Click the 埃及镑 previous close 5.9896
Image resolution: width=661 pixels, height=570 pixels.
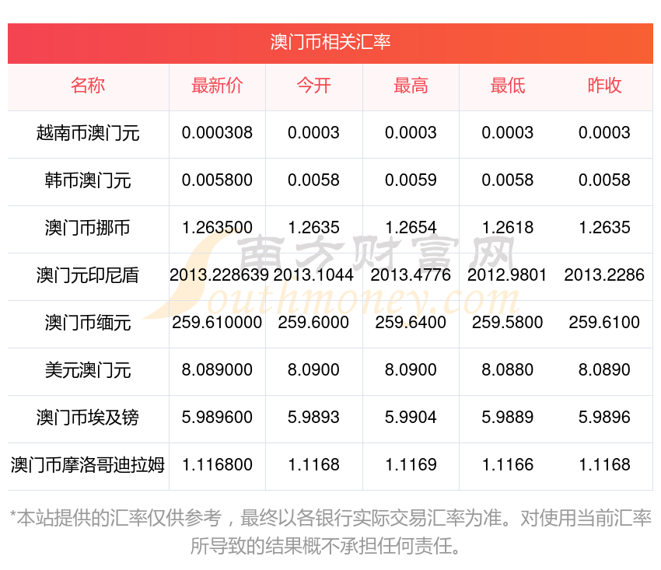tap(604, 418)
